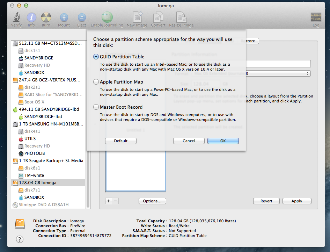Select 494.11 GB SANDYBRIDGE-lbd disk
Image resolution: width=330 pixels, height=252 pixels.
click(48, 109)
